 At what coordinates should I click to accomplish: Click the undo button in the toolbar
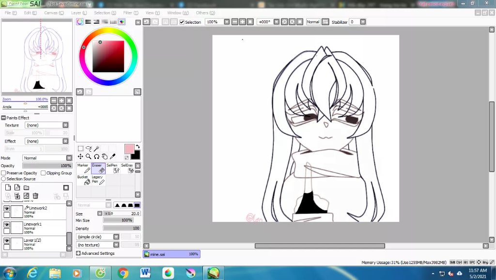coord(146,22)
